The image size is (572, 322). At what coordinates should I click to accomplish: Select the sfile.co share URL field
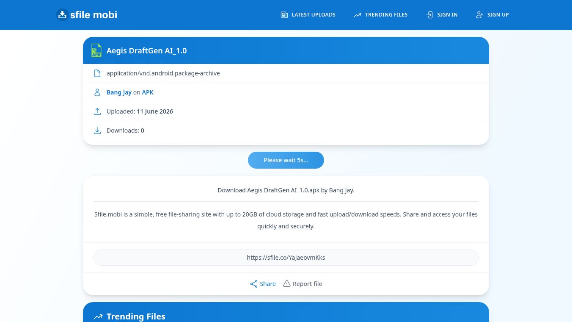pos(286,258)
